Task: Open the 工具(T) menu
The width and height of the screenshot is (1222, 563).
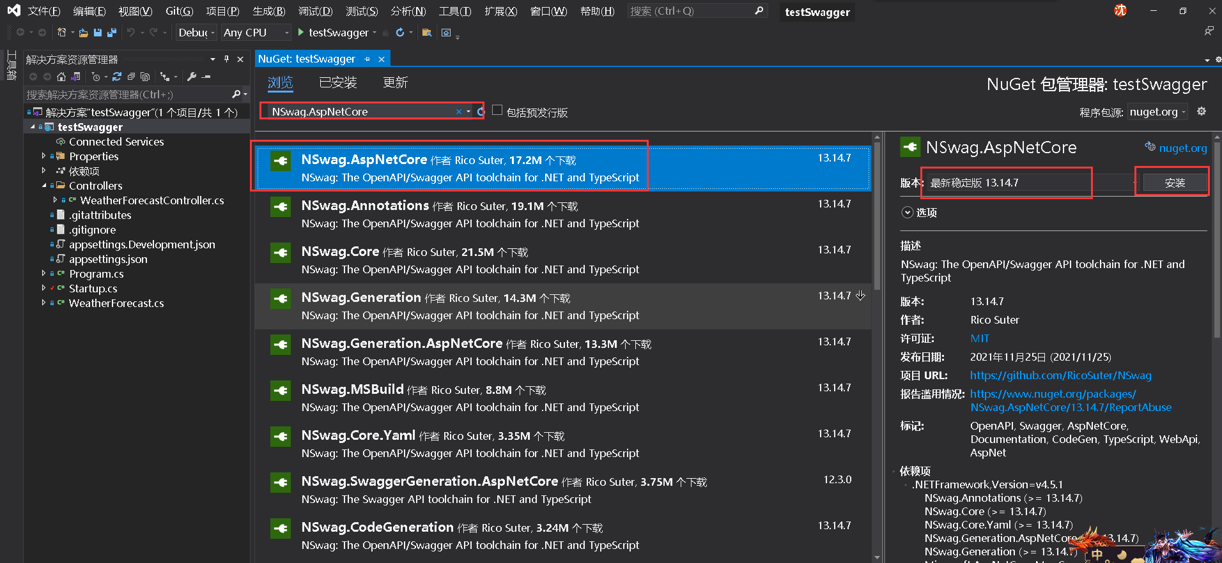Action: [x=454, y=11]
